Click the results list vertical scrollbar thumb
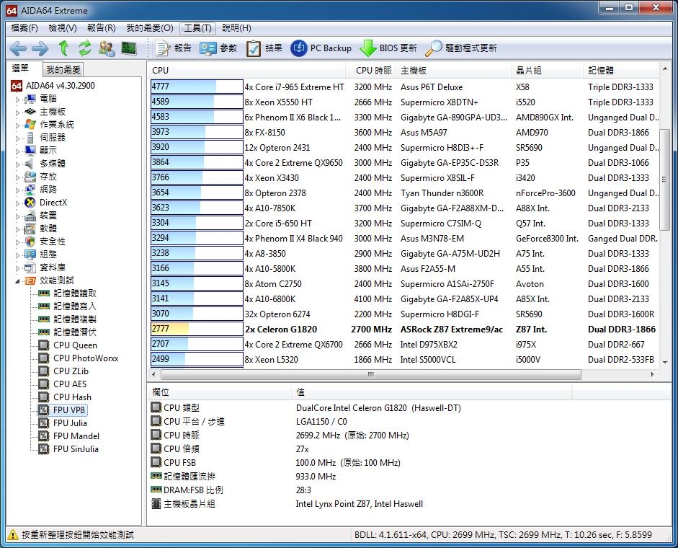This screenshot has width=678, height=548. click(664, 180)
